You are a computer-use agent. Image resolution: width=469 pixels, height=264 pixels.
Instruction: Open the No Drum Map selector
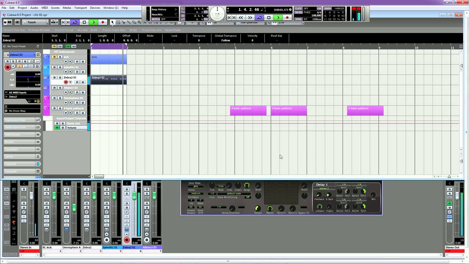click(22, 111)
